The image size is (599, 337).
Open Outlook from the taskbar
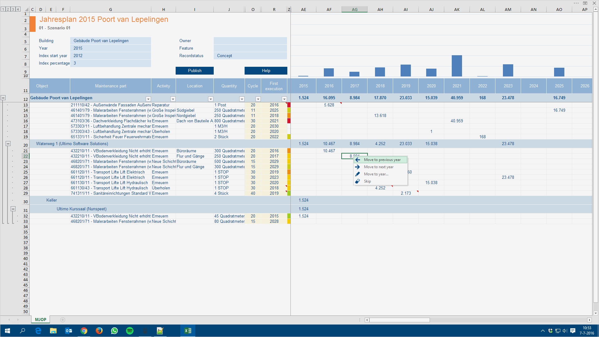coord(69,331)
